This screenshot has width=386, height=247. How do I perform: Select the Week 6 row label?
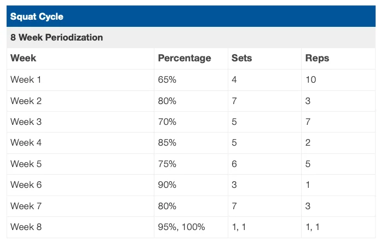tap(26, 185)
